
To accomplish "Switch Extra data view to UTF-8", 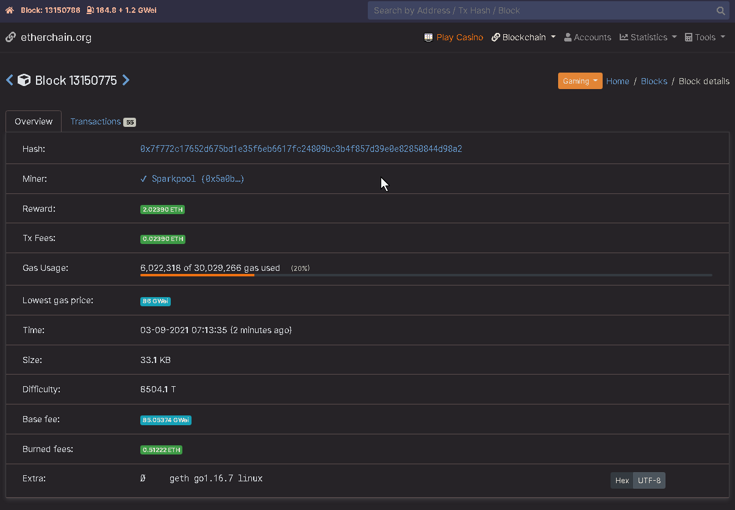I will (x=649, y=481).
